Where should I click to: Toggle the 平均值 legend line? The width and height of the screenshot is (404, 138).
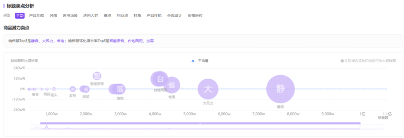199,61
